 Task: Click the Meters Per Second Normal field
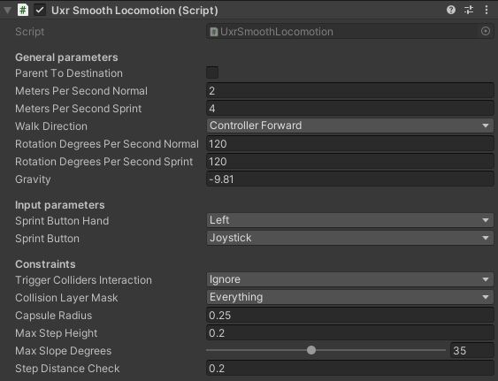point(350,91)
